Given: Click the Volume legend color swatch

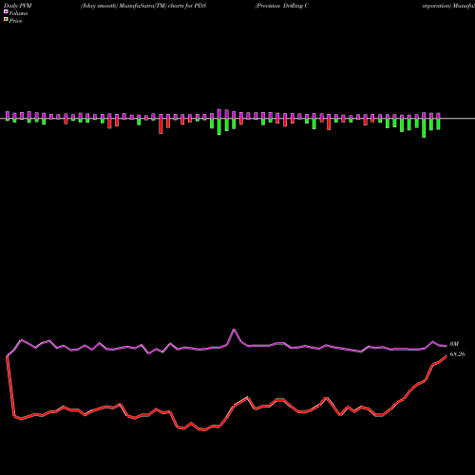Looking at the screenshot, I should coord(6,11).
